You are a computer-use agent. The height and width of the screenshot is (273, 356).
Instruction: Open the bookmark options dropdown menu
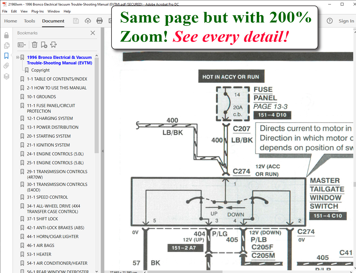coord(22,45)
